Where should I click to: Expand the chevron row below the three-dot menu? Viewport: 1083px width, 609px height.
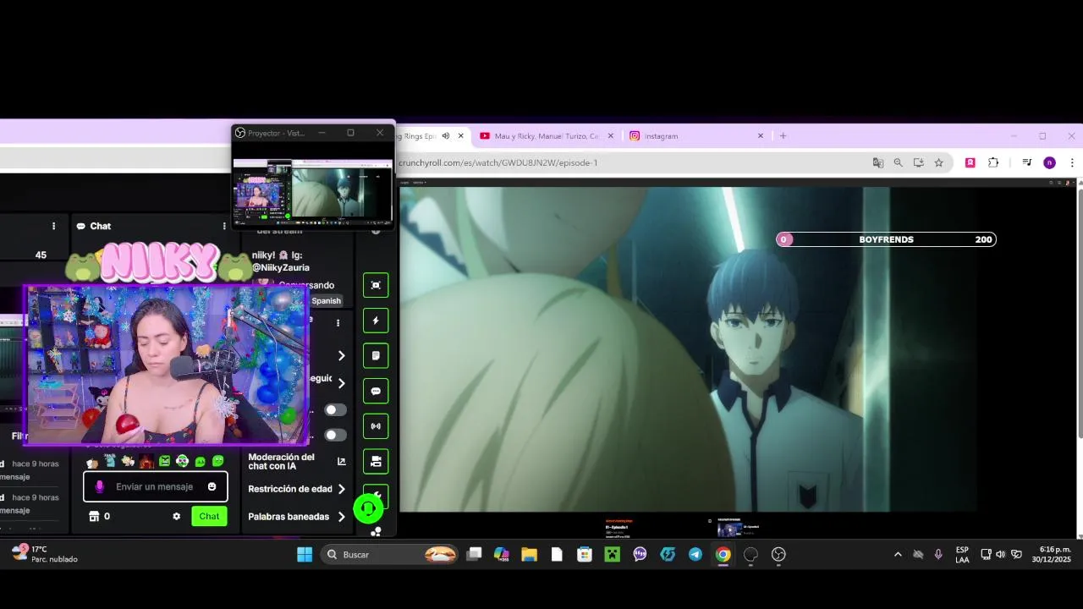[342, 356]
